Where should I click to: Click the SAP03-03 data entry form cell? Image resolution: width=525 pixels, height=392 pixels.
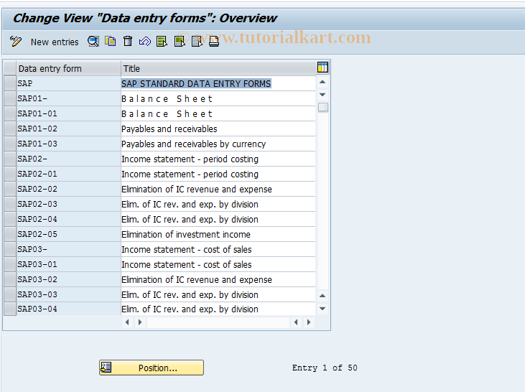(x=69, y=294)
